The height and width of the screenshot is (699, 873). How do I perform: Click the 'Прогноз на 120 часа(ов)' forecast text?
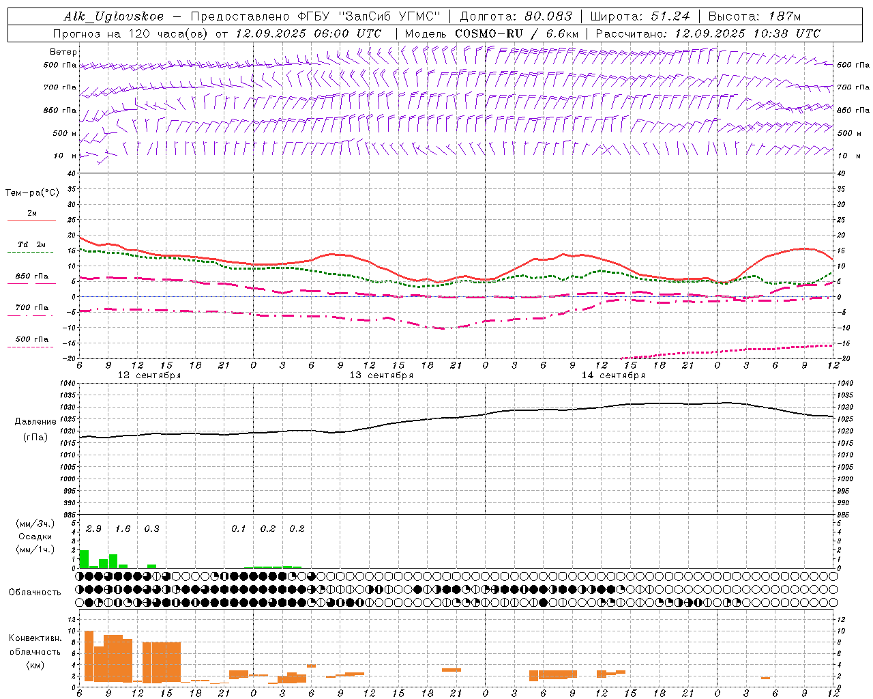click(x=131, y=33)
